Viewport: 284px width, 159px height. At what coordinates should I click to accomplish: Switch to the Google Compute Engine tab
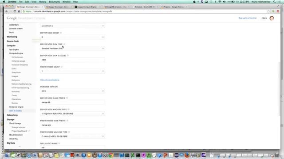87,7
